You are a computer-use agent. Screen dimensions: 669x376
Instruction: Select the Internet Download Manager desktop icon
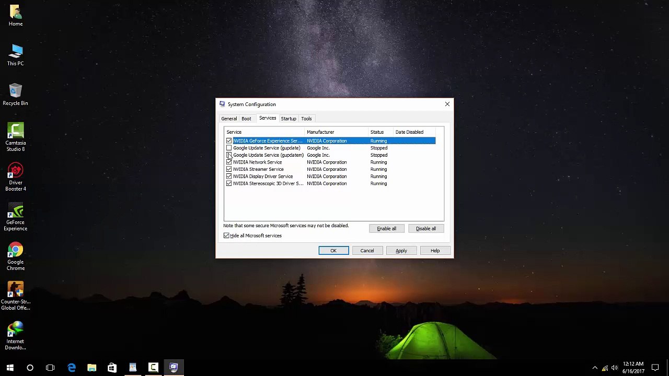click(15, 336)
